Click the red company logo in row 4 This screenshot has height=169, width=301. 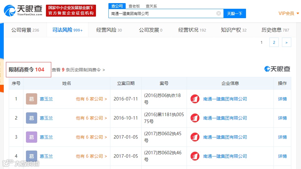point(195,156)
